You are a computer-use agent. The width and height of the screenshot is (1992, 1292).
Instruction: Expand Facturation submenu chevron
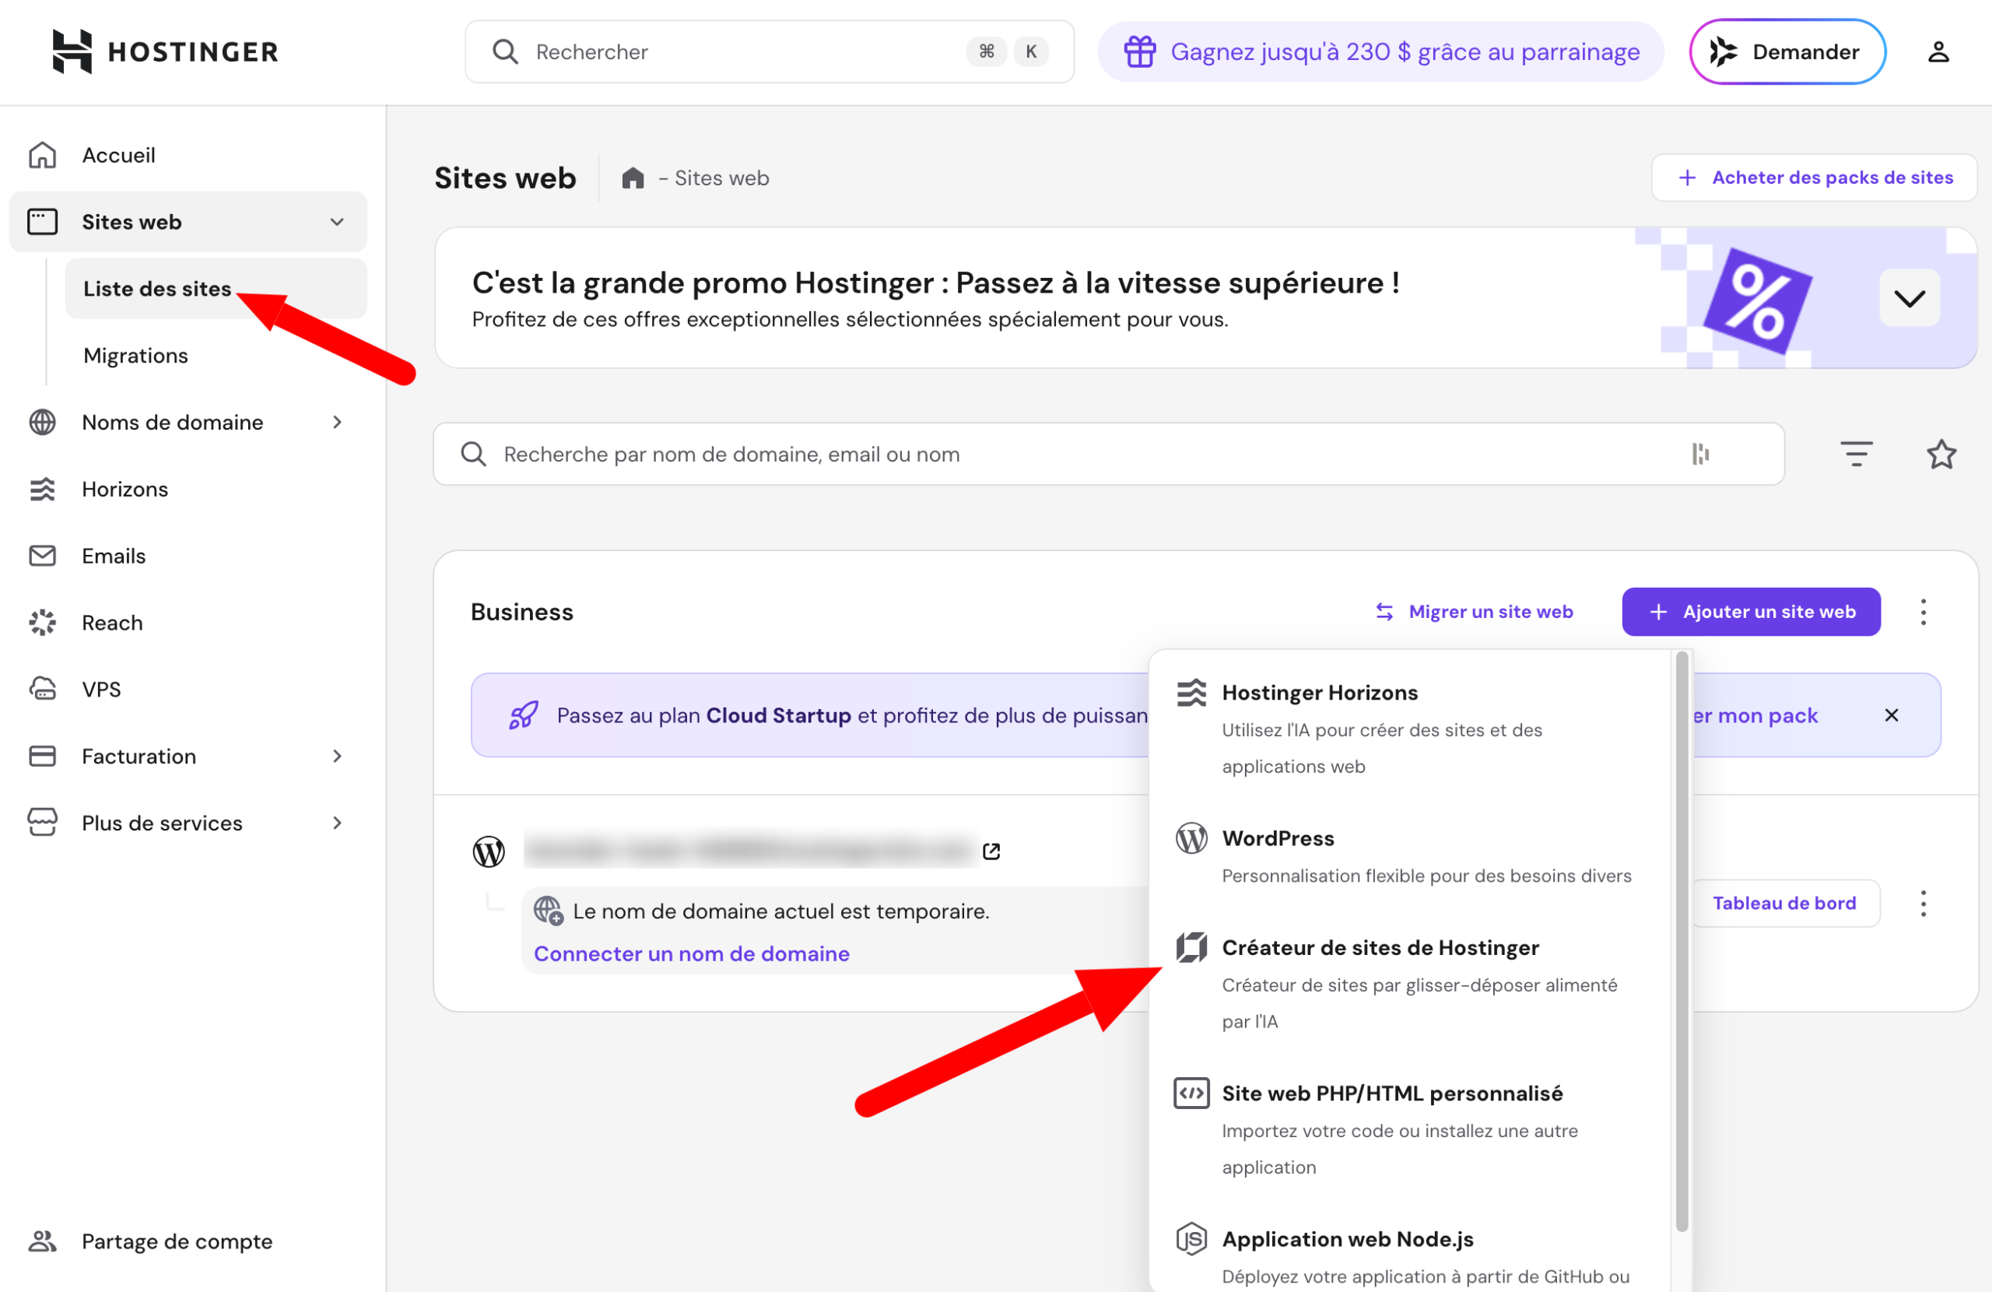click(337, 756)
